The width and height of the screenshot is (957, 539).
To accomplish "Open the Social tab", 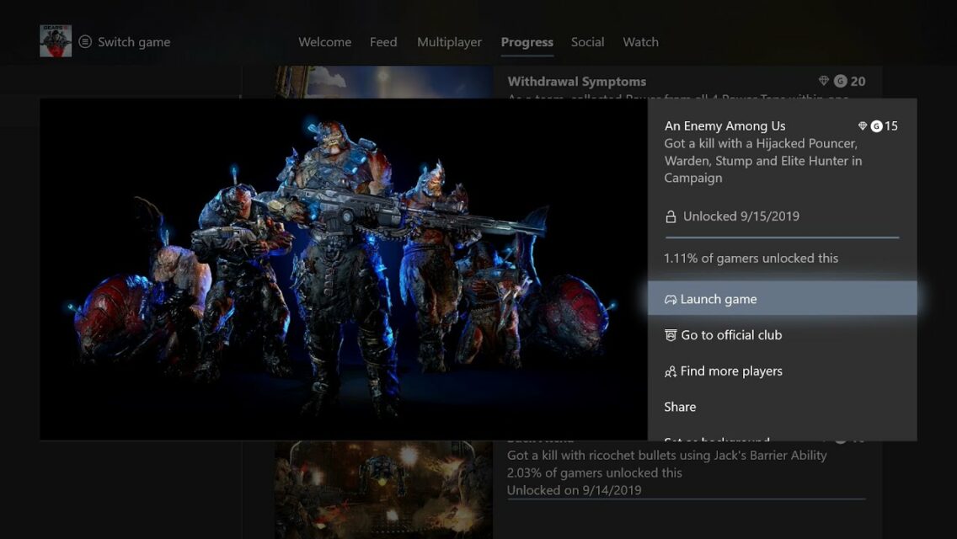I will pyautogui.click(x=587, y=42).
